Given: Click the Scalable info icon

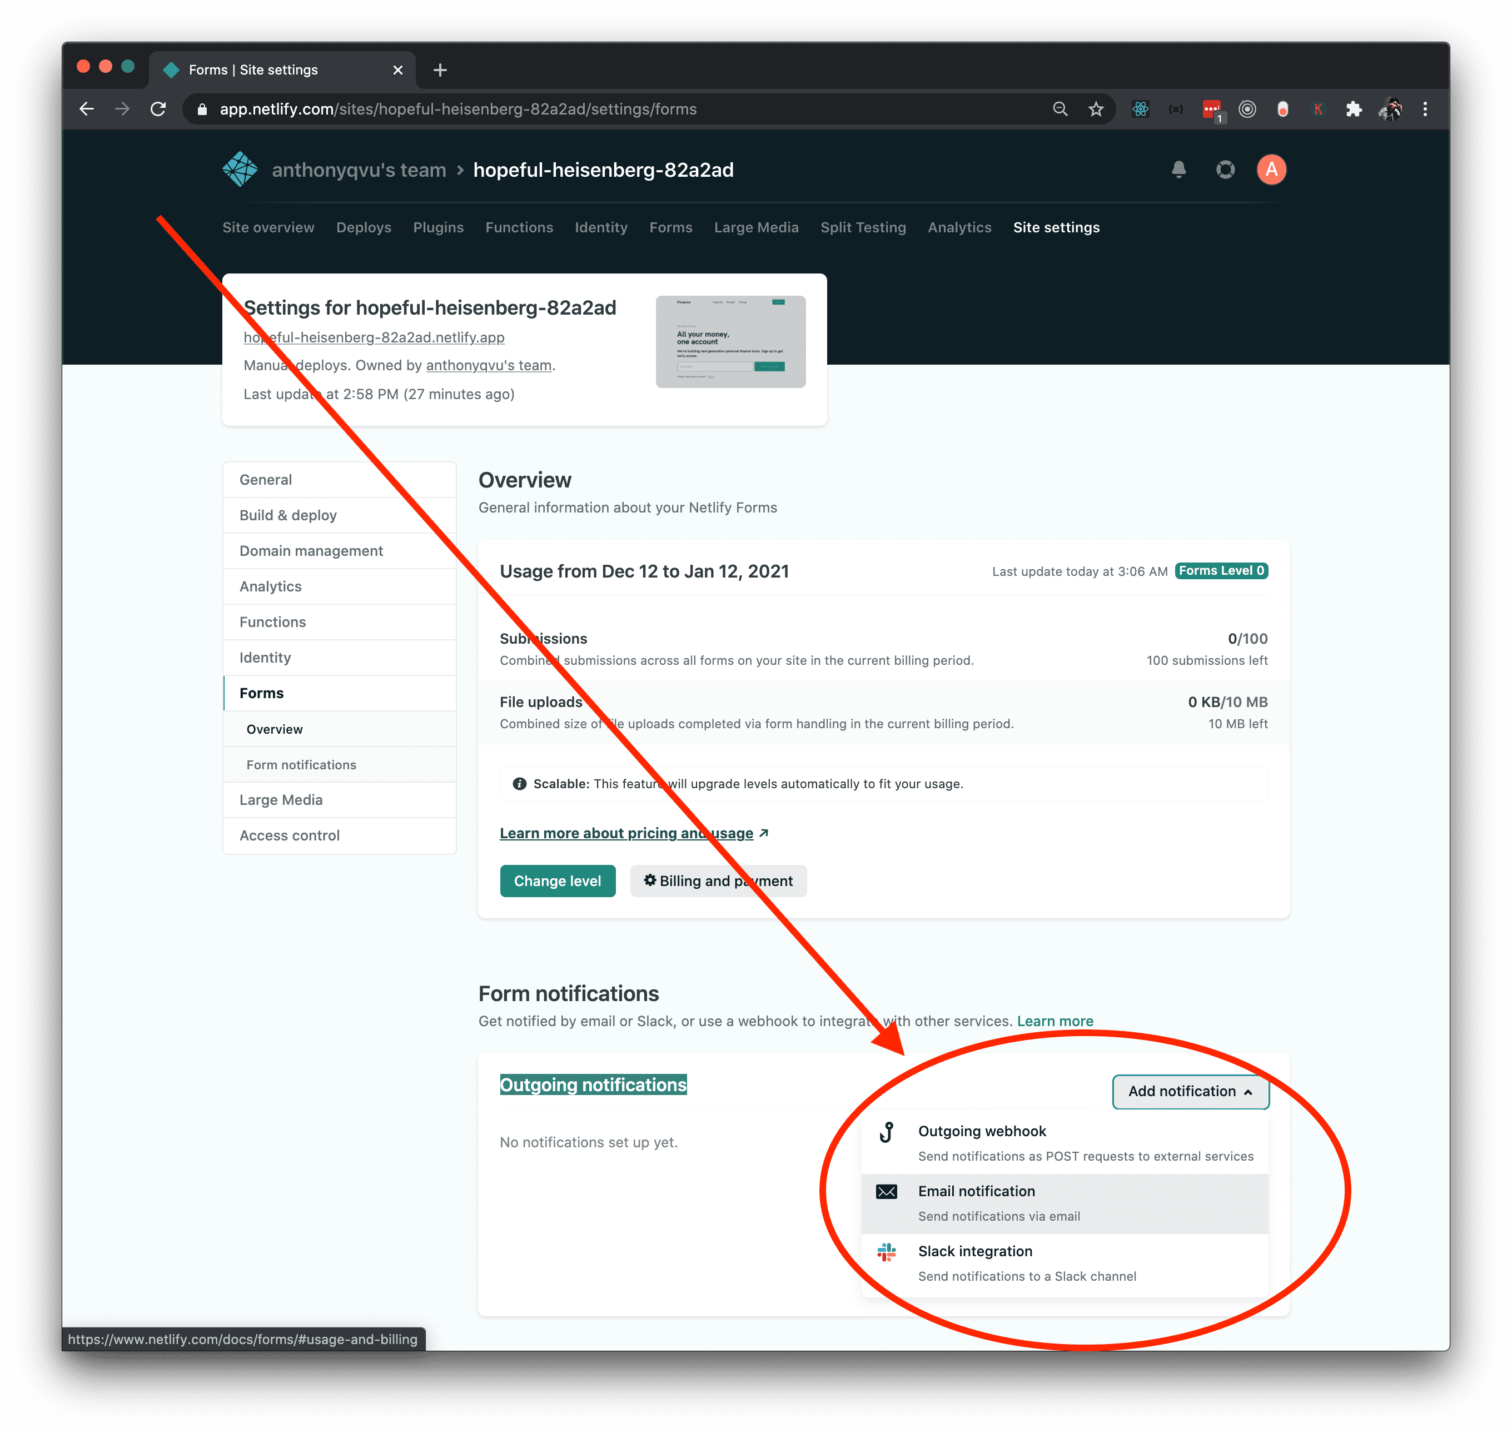Looking at the screenshot, I should 520,784.
